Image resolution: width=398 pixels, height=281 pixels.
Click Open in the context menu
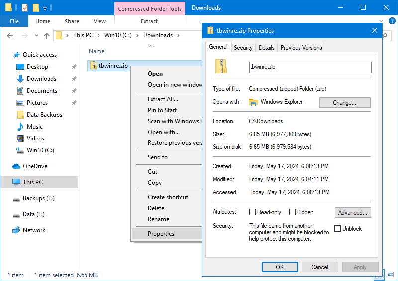[x=167, y=74]
